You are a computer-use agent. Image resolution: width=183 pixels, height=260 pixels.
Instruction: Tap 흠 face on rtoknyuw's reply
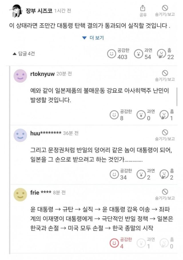164,115
